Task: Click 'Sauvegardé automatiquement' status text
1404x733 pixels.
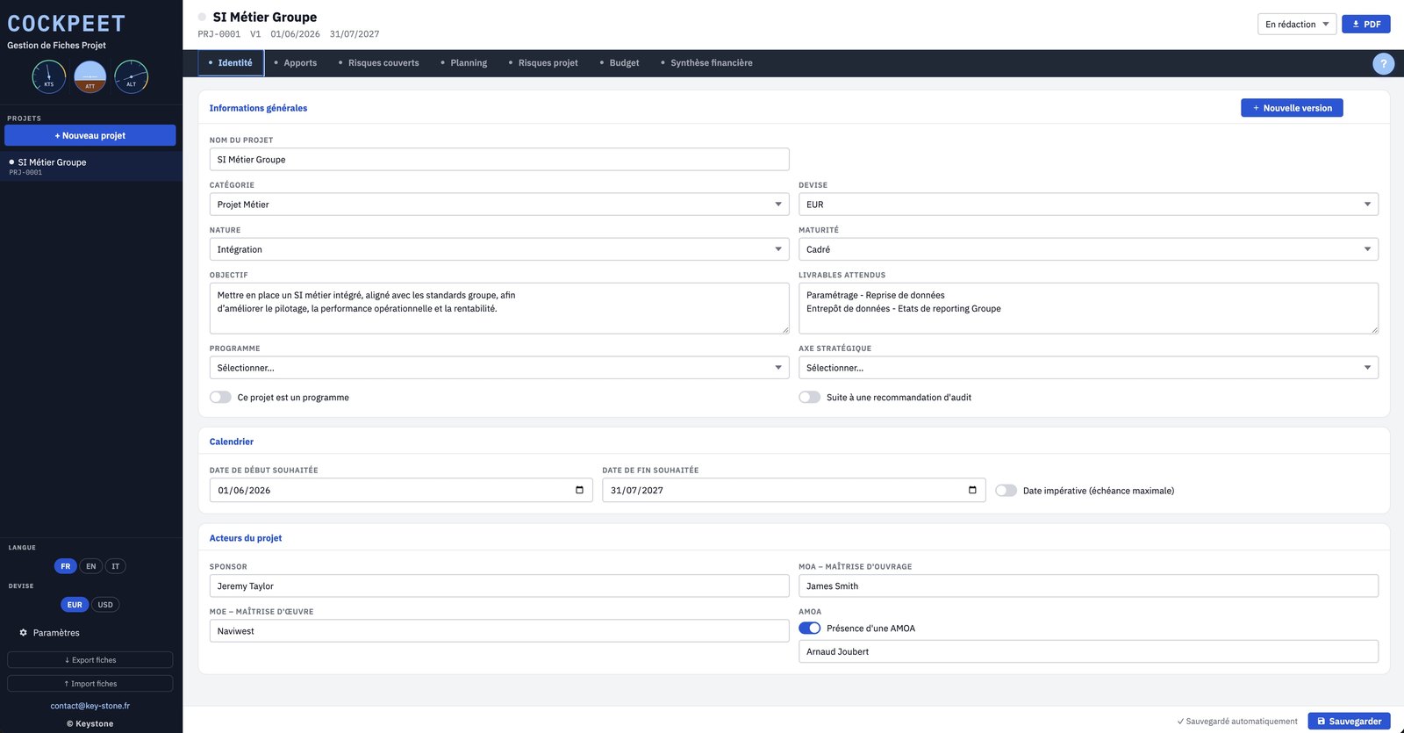Action: [x=1237, y=722]
